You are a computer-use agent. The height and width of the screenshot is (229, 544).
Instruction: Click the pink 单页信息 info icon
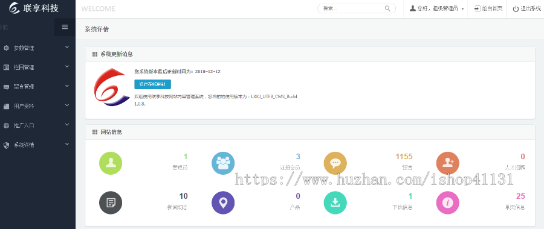[447, 202]
